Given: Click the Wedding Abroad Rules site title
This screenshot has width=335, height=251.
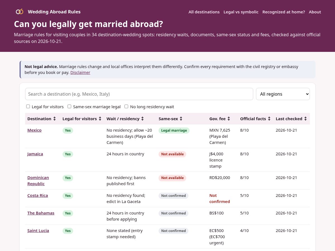Looking at the screenshot, I should [x=54, y=12].
